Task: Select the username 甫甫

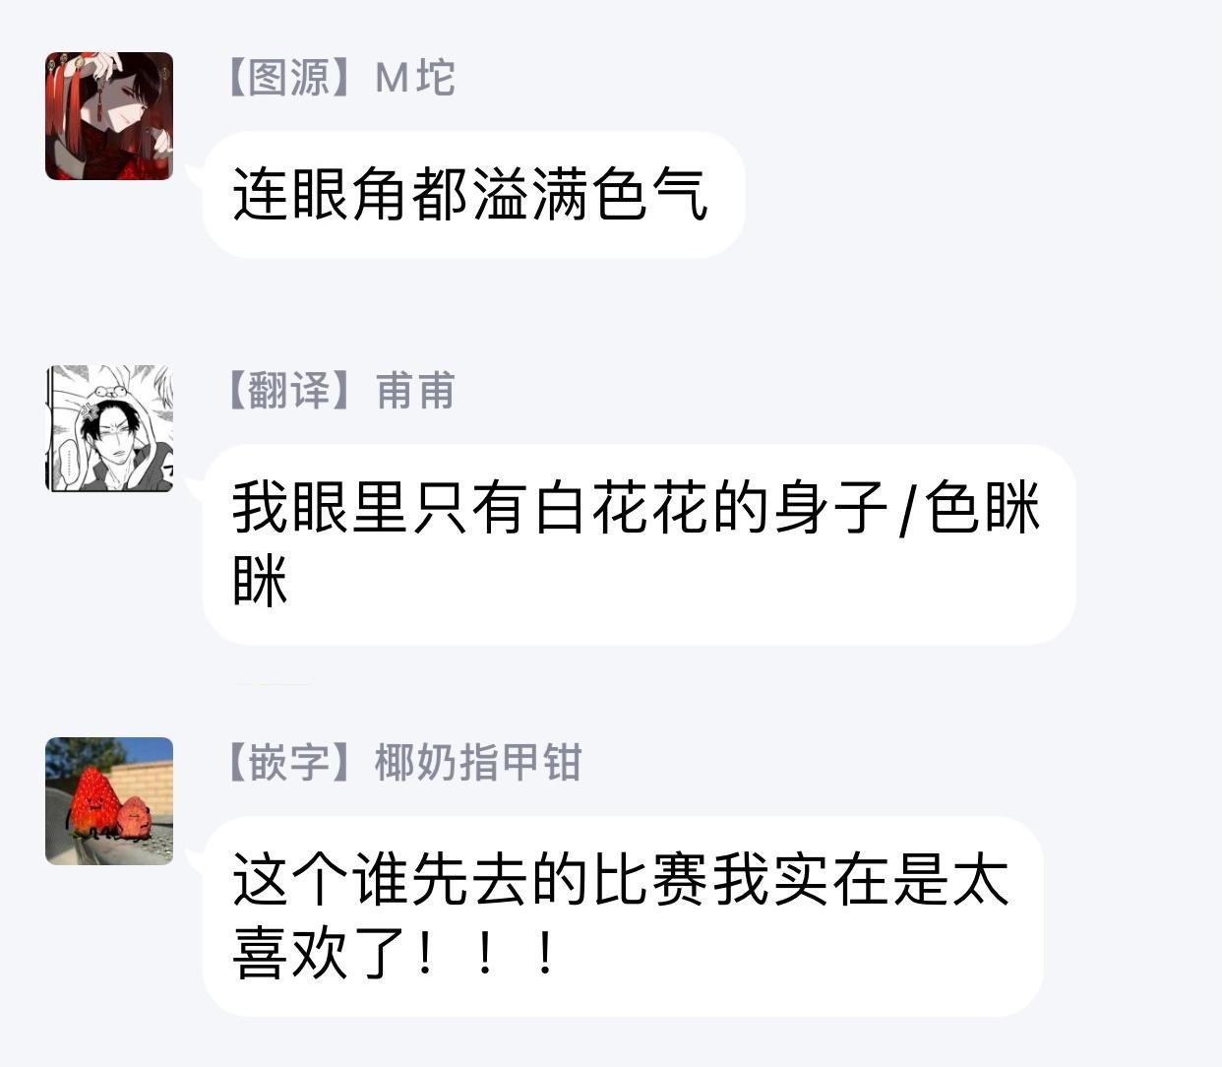Action: tap(416, 391)
